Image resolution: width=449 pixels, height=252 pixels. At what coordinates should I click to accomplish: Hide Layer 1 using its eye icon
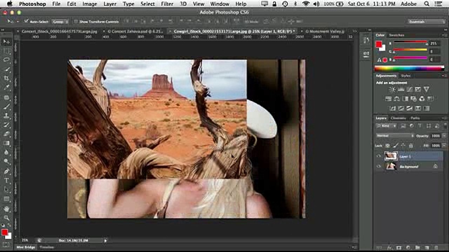378,156
